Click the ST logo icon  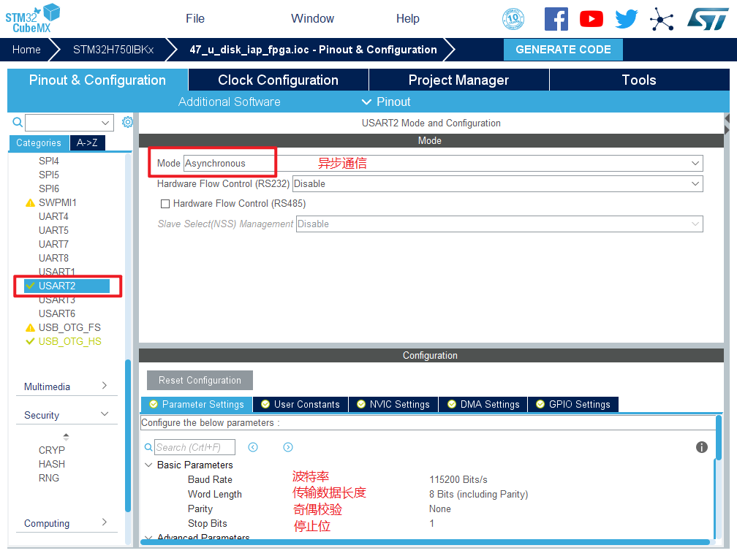[x=707, y=19]
